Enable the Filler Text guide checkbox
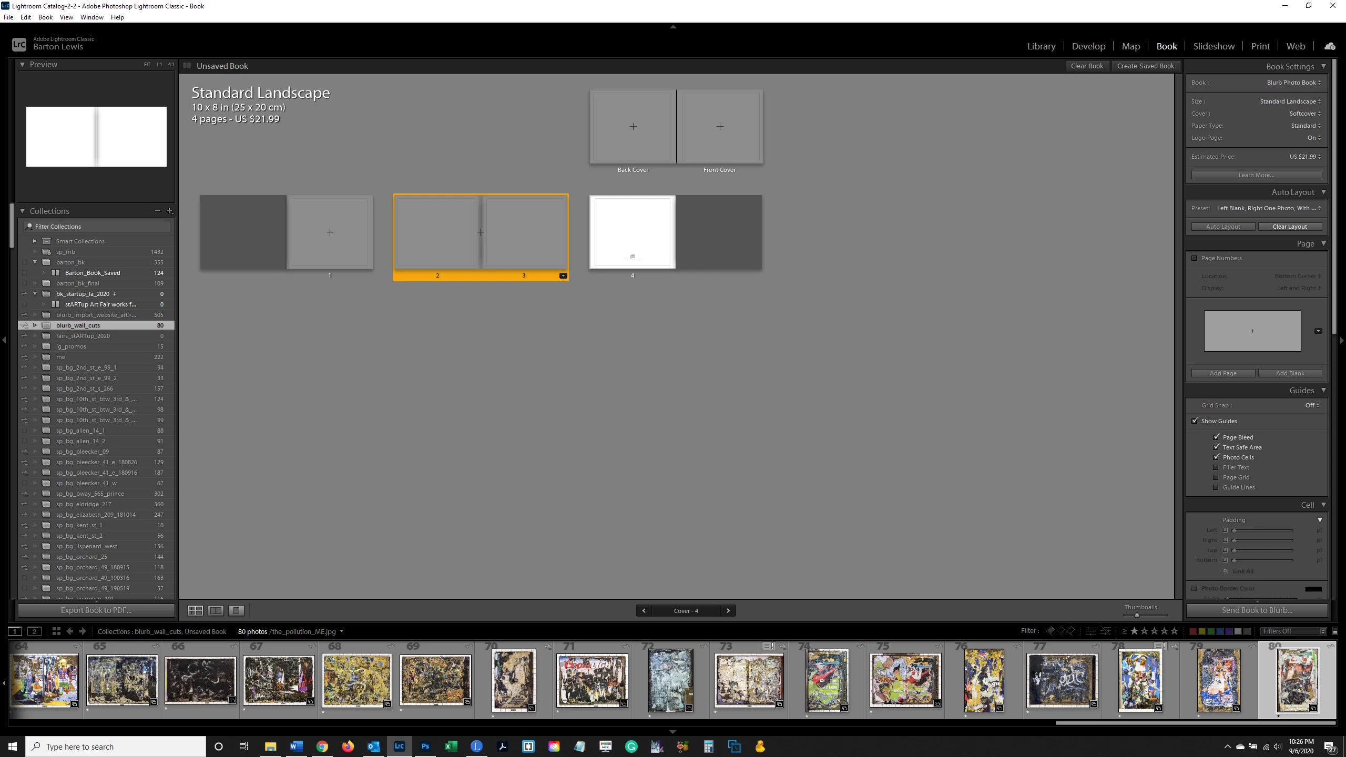The height and width of the screenshot is (757, 1346). coord(1216,467)
